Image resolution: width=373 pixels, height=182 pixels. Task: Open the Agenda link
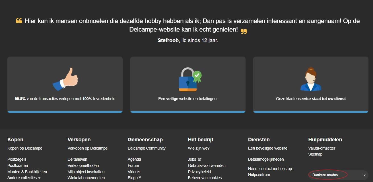tap(134, 159)
